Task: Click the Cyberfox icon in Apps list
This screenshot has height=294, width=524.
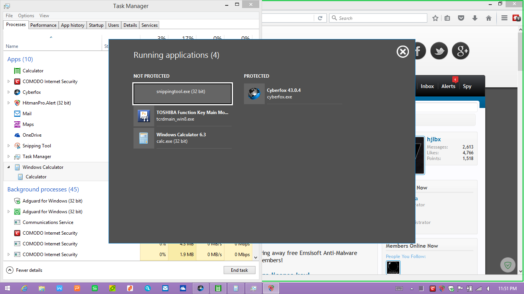Action: point(17,92)
